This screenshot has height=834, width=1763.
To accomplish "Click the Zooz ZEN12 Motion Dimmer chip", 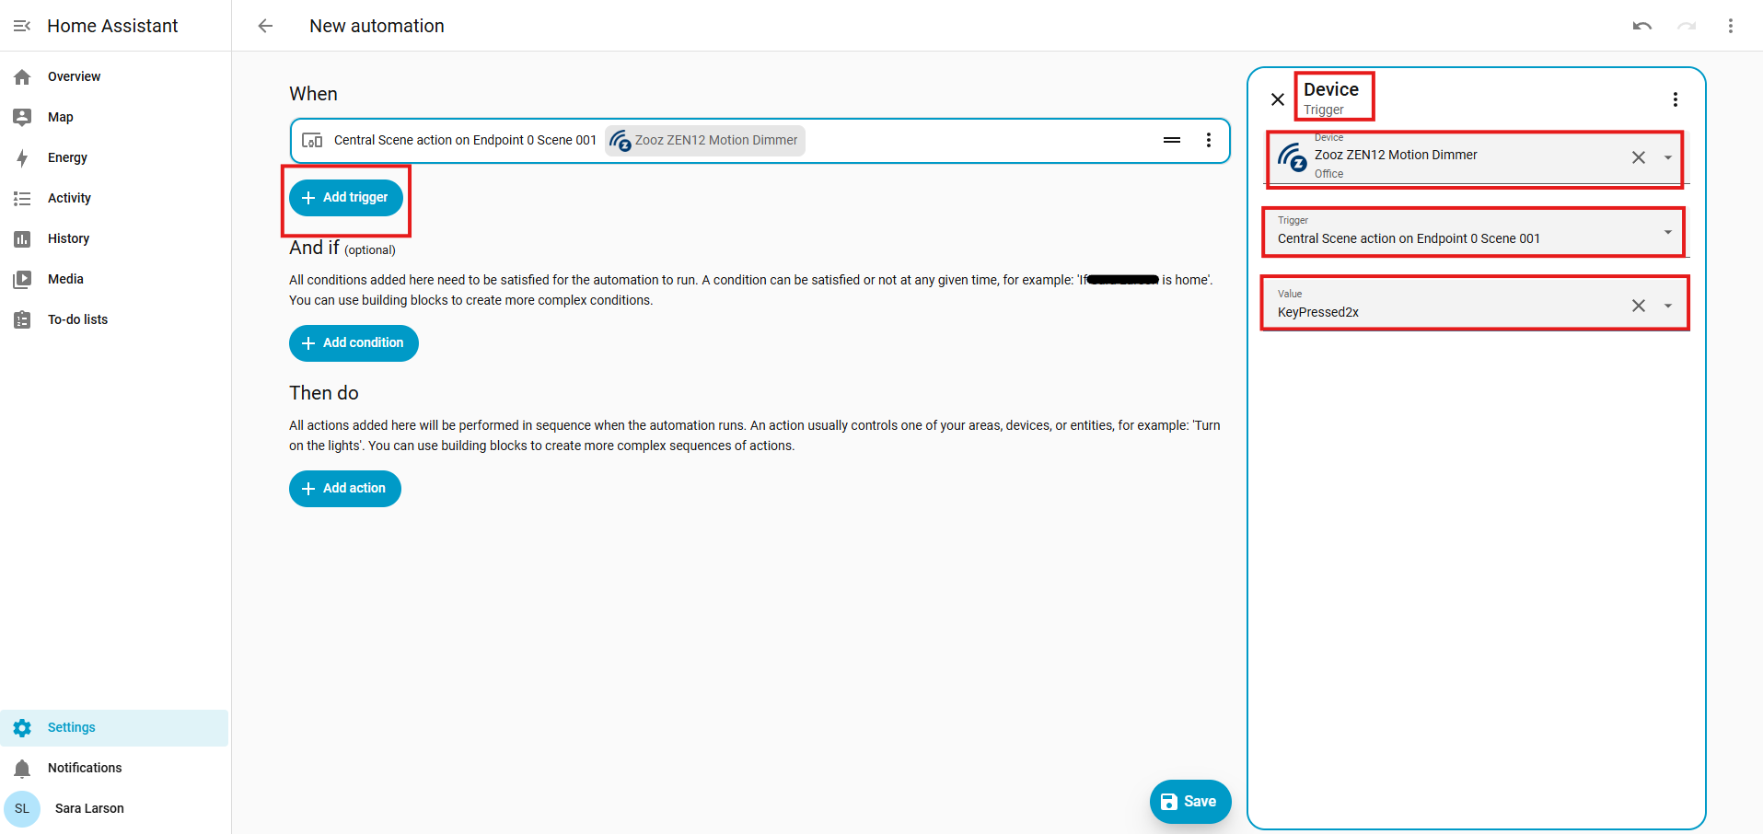I will [705, 141].
